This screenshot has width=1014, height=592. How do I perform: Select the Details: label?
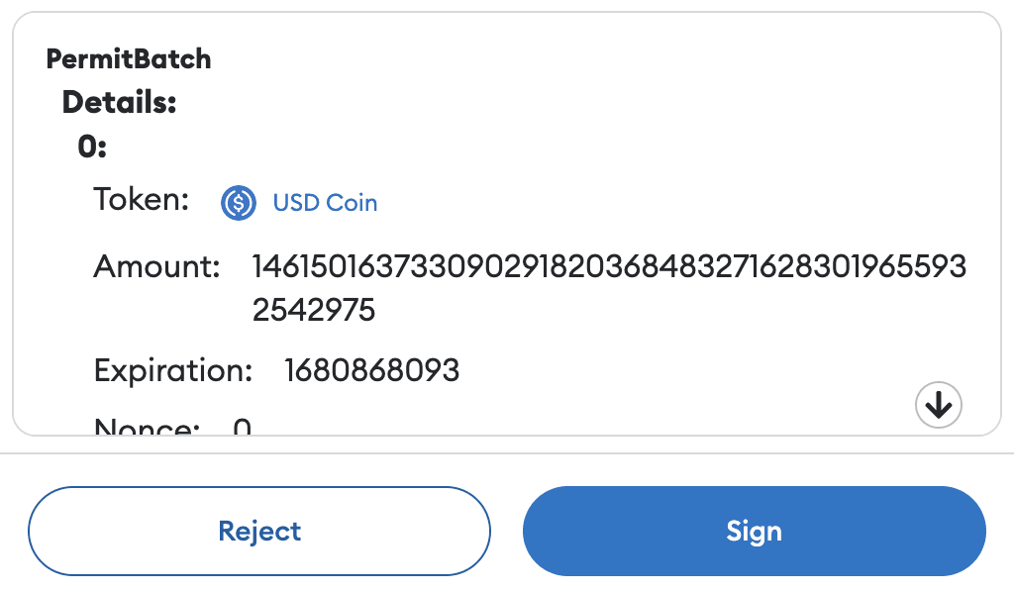(x=119, y=102)
